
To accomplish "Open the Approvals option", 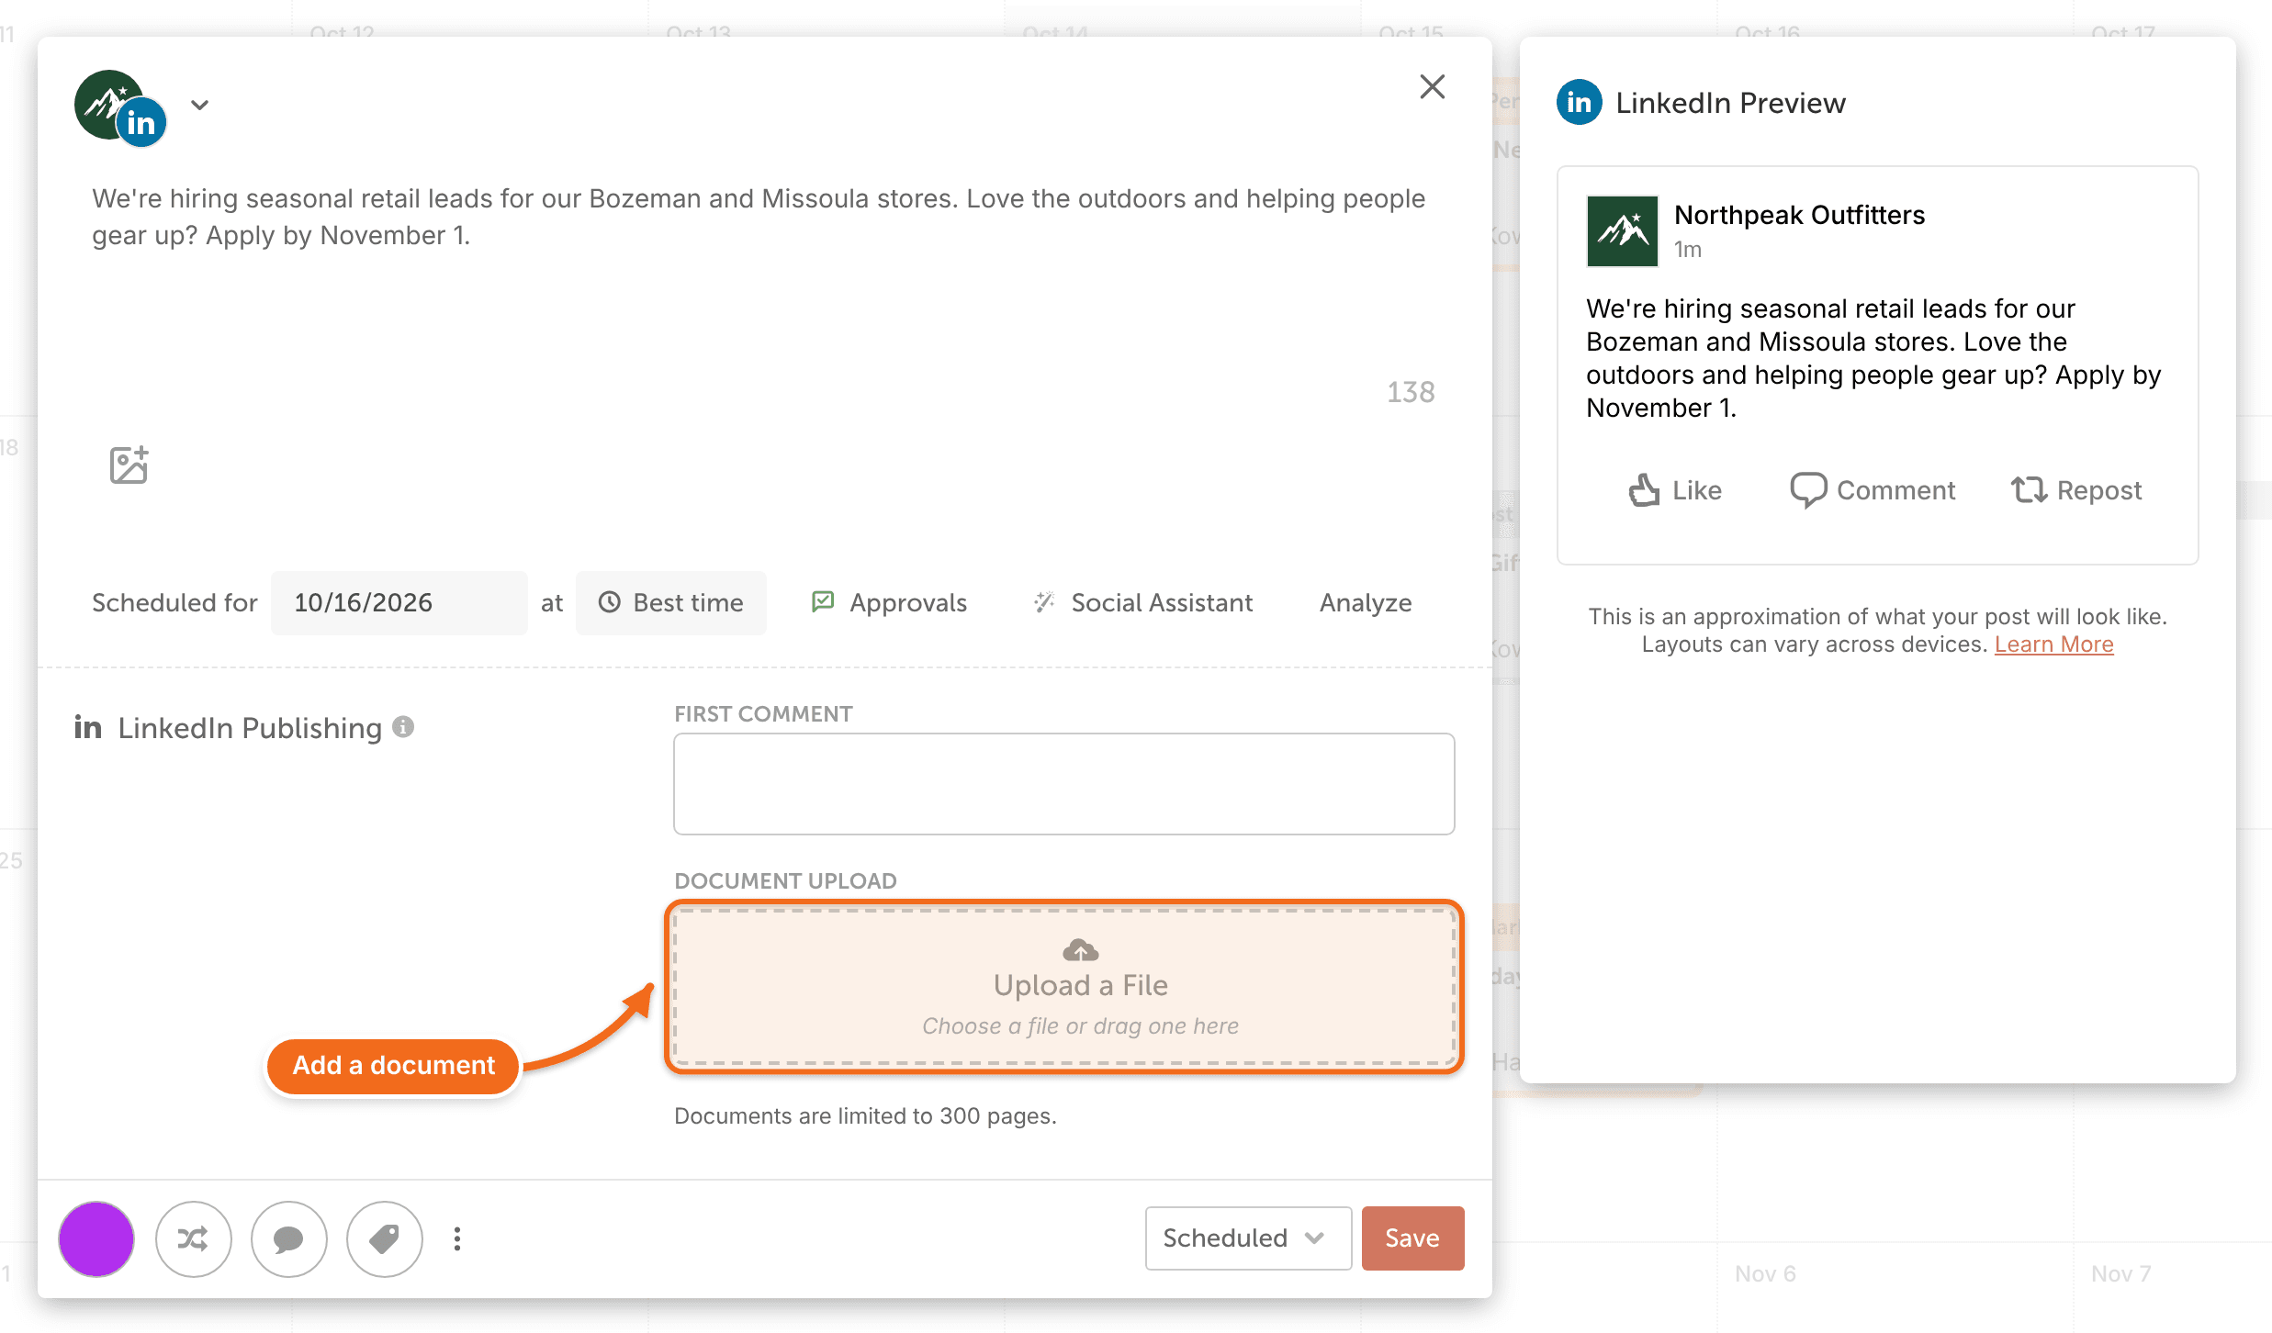I will [x=890, y=602].
